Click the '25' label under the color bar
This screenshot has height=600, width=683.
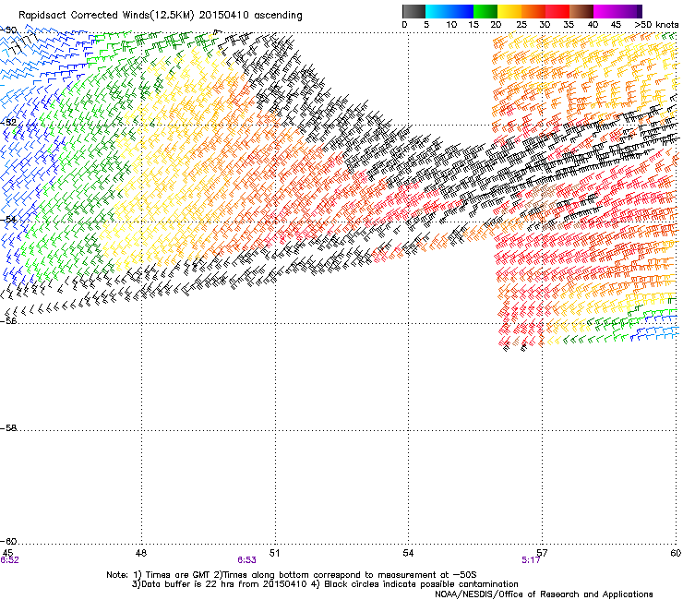521,25
